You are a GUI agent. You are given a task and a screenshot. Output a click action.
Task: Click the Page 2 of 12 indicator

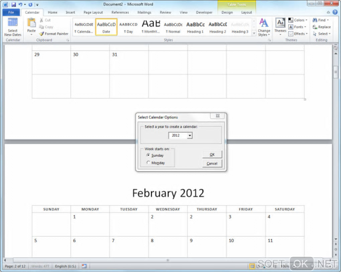(15, 266)
